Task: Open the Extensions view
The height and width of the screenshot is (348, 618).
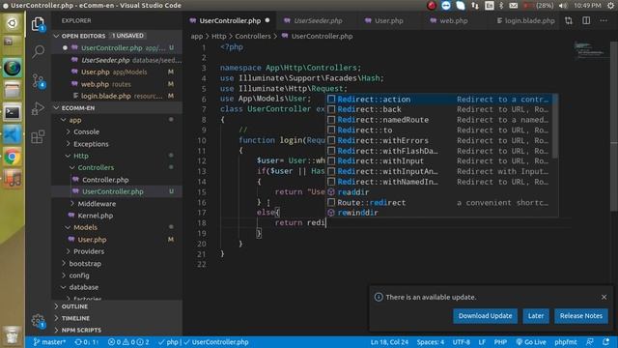Action: [x=38, y=137]
